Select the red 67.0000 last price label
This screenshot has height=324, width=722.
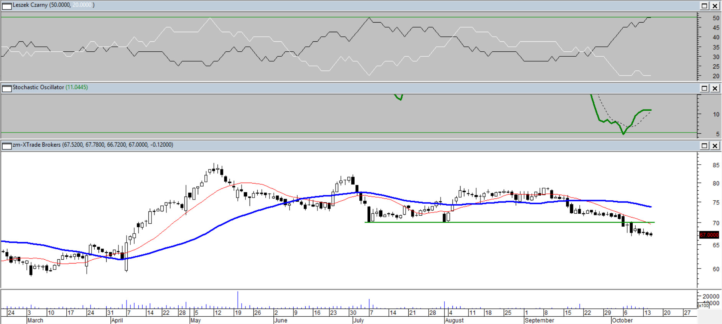click(709, 235)
